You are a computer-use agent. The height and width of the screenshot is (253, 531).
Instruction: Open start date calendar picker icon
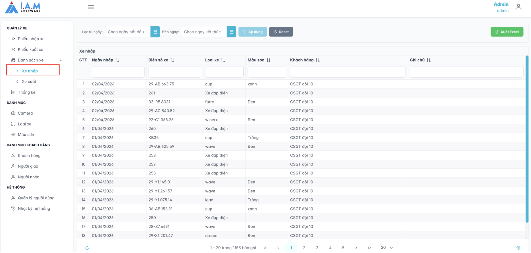[155, 32]
